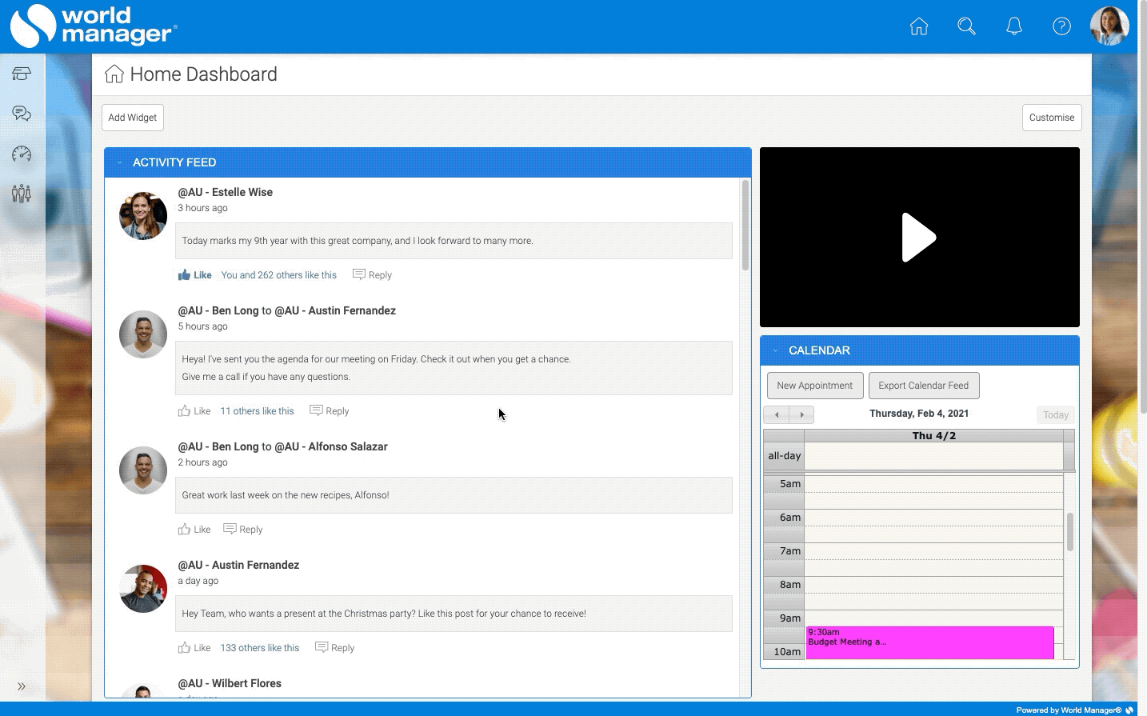Like Austin Fernandez's Christmas party post
This screenshot has width=1147, height=716.
click(194, 648)
